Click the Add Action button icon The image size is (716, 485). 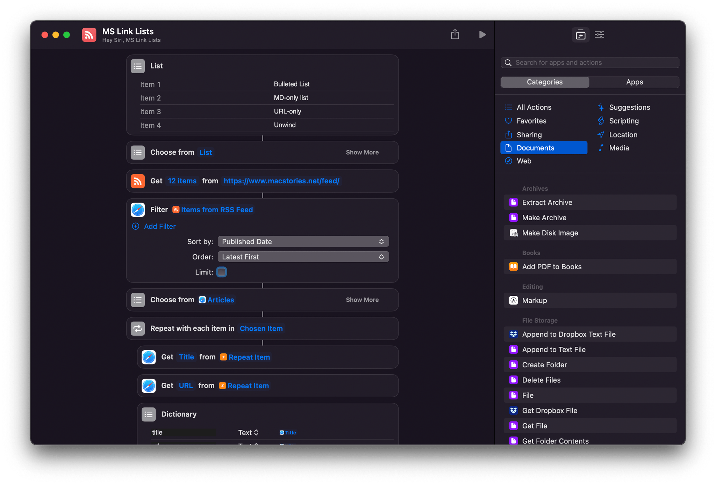[580, 34]
